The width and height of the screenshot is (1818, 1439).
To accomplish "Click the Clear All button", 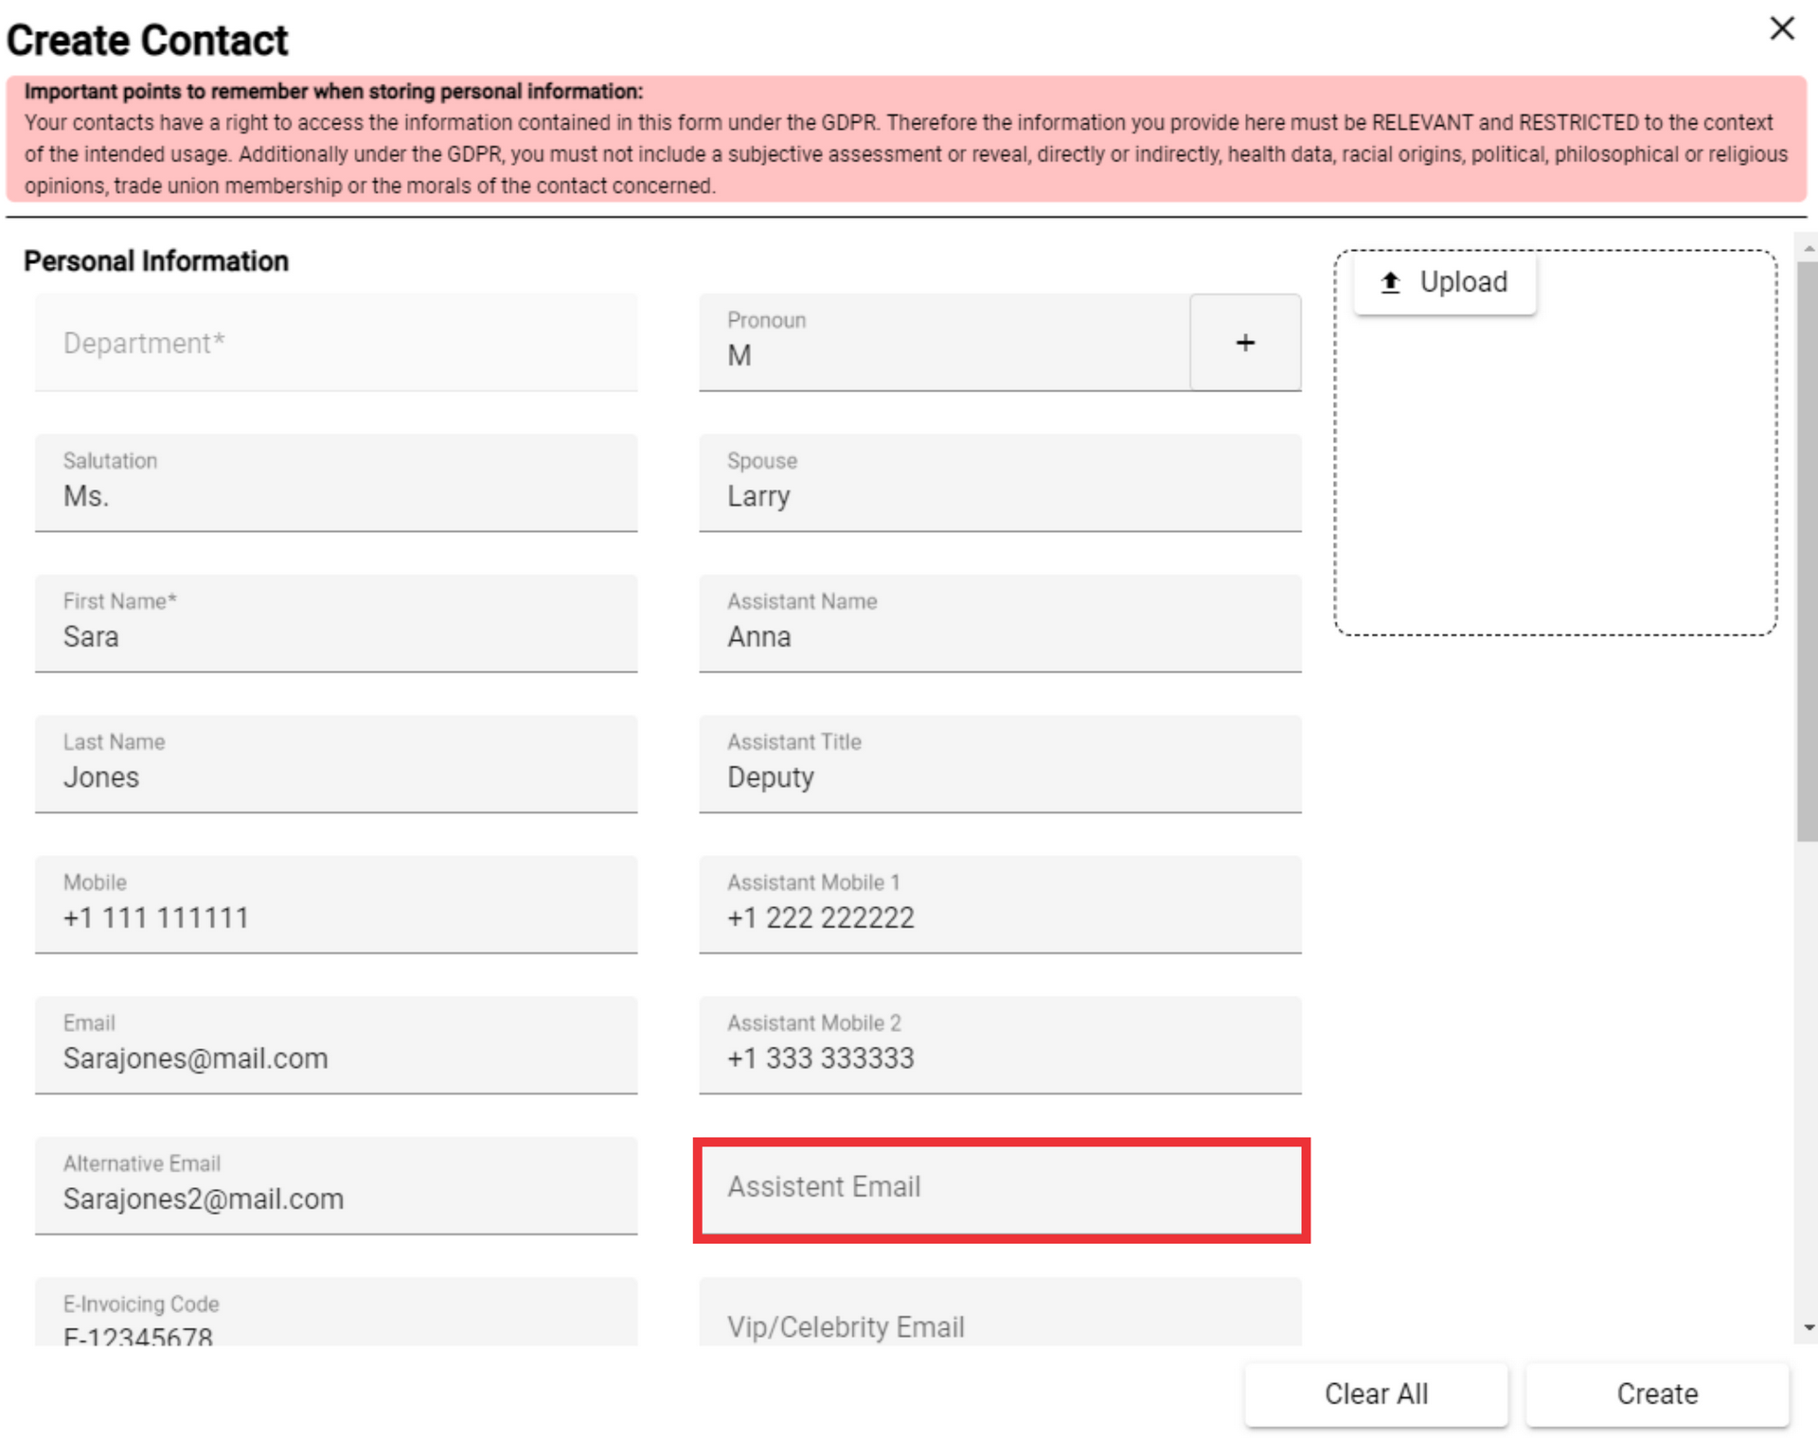I will click(x=1376, y=1394).
